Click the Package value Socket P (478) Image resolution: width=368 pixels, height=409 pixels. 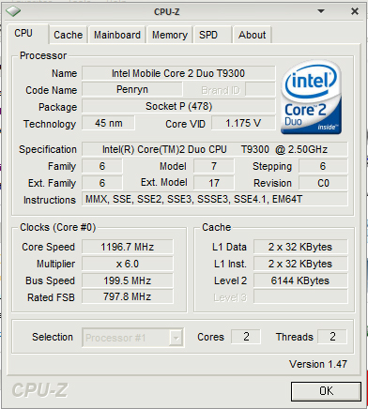[x=178, y=107]
